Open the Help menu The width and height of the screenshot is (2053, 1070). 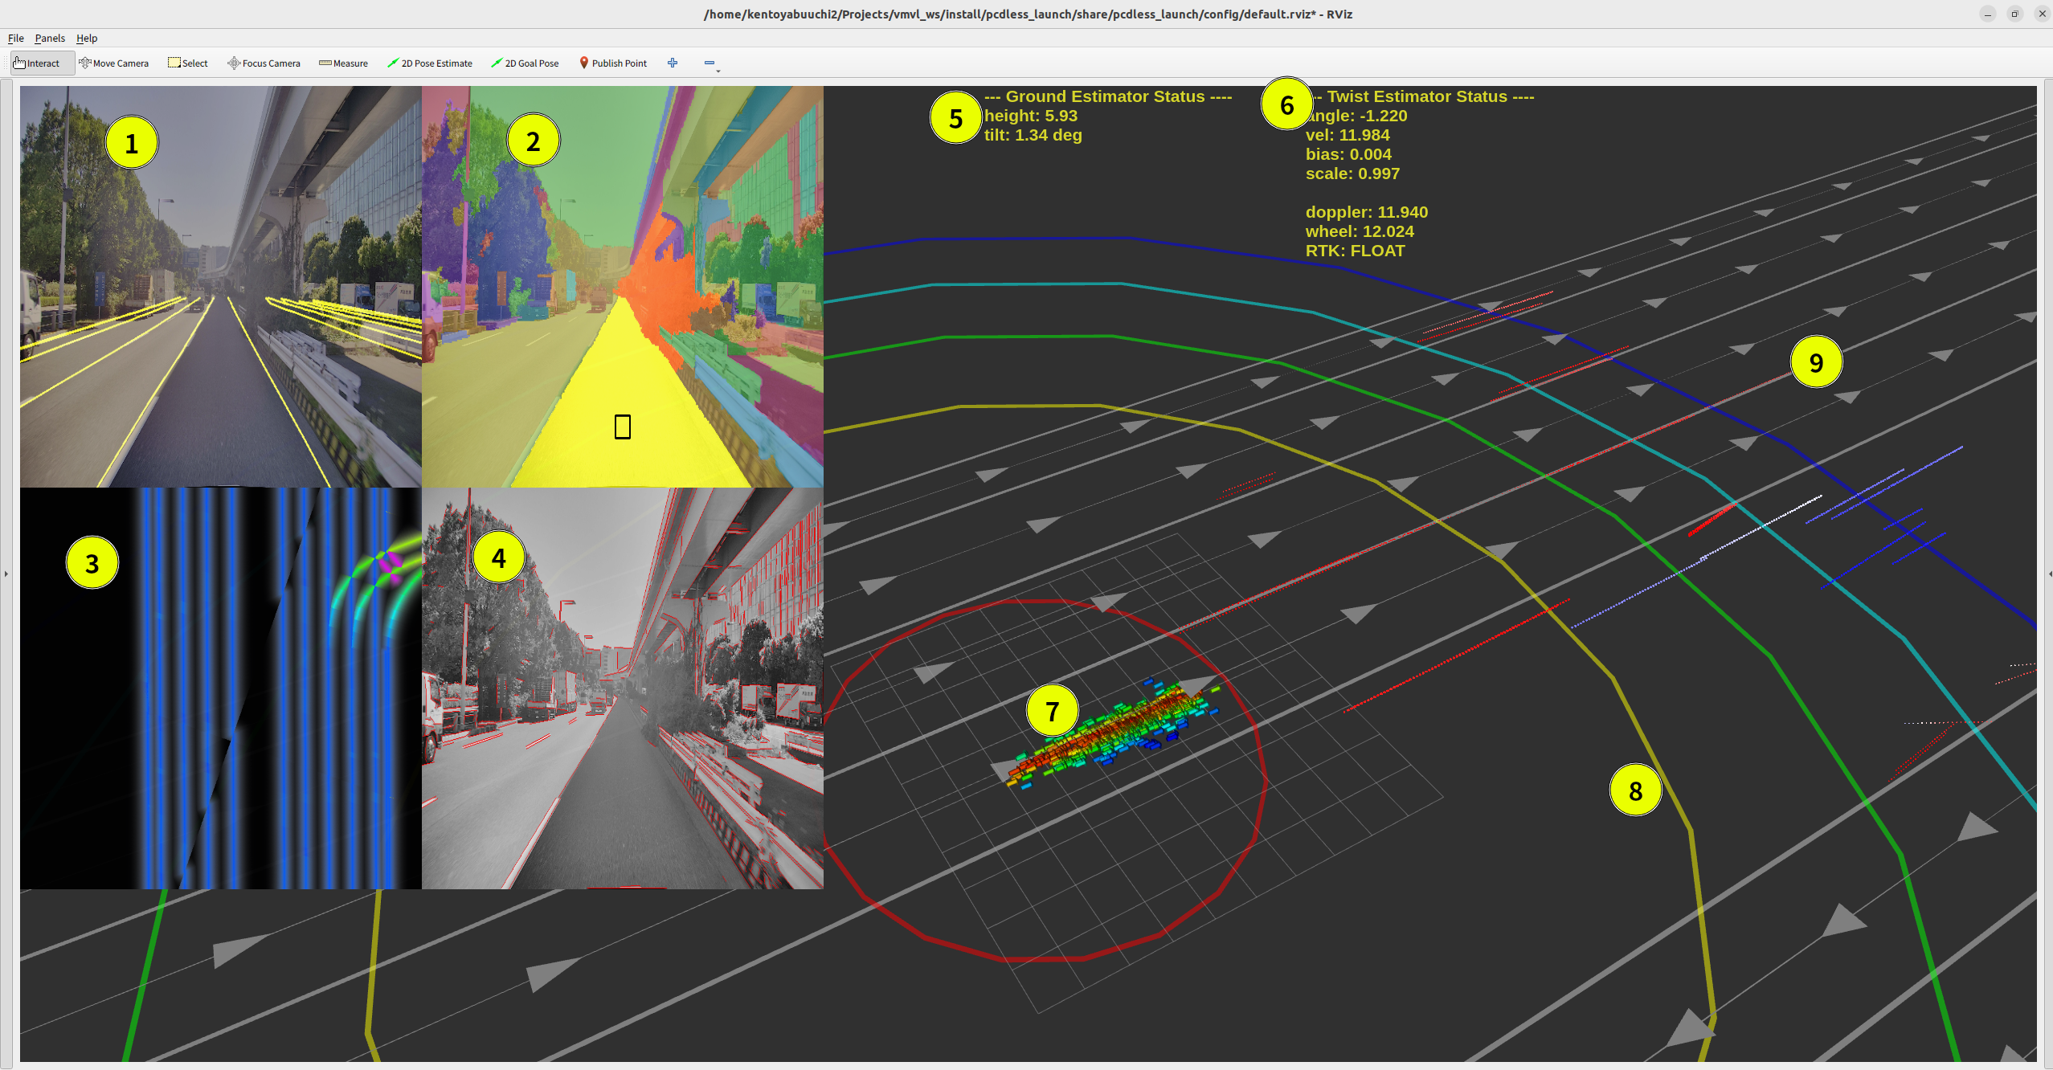87,38
